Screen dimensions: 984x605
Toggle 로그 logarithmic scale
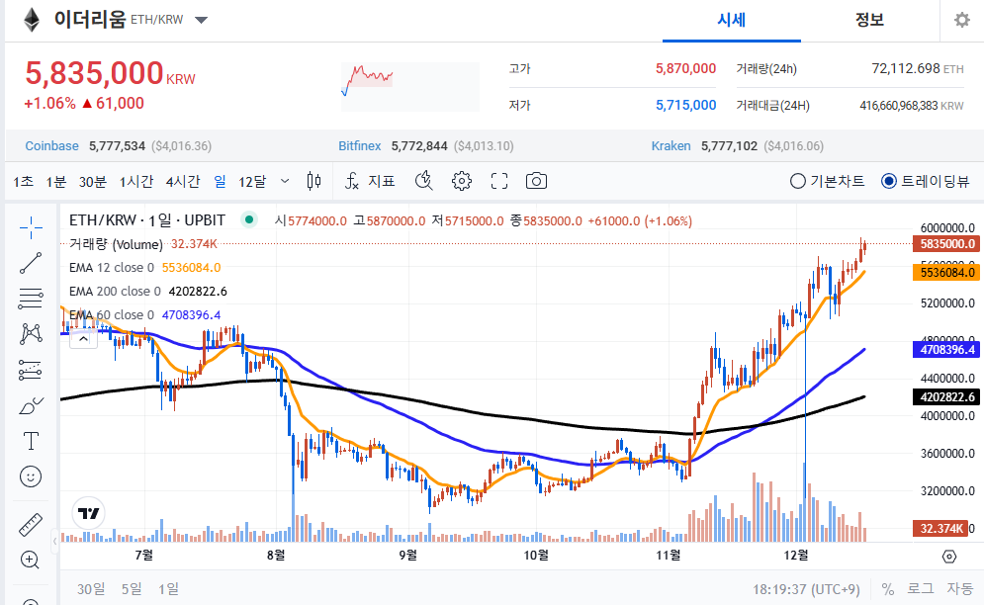coord(920,588)
